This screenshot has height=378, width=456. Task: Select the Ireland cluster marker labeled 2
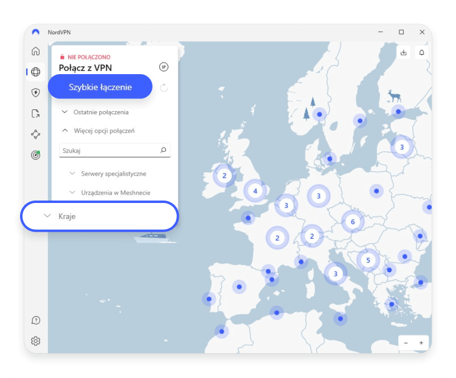224,176
